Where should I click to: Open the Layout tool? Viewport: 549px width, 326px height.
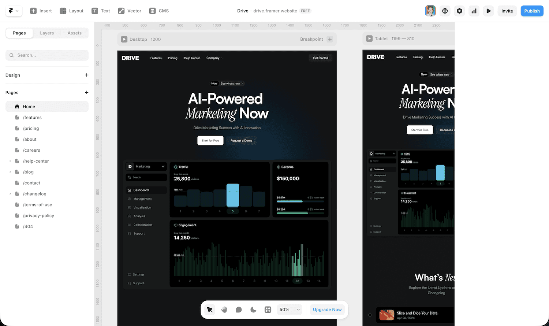[72, 11]
